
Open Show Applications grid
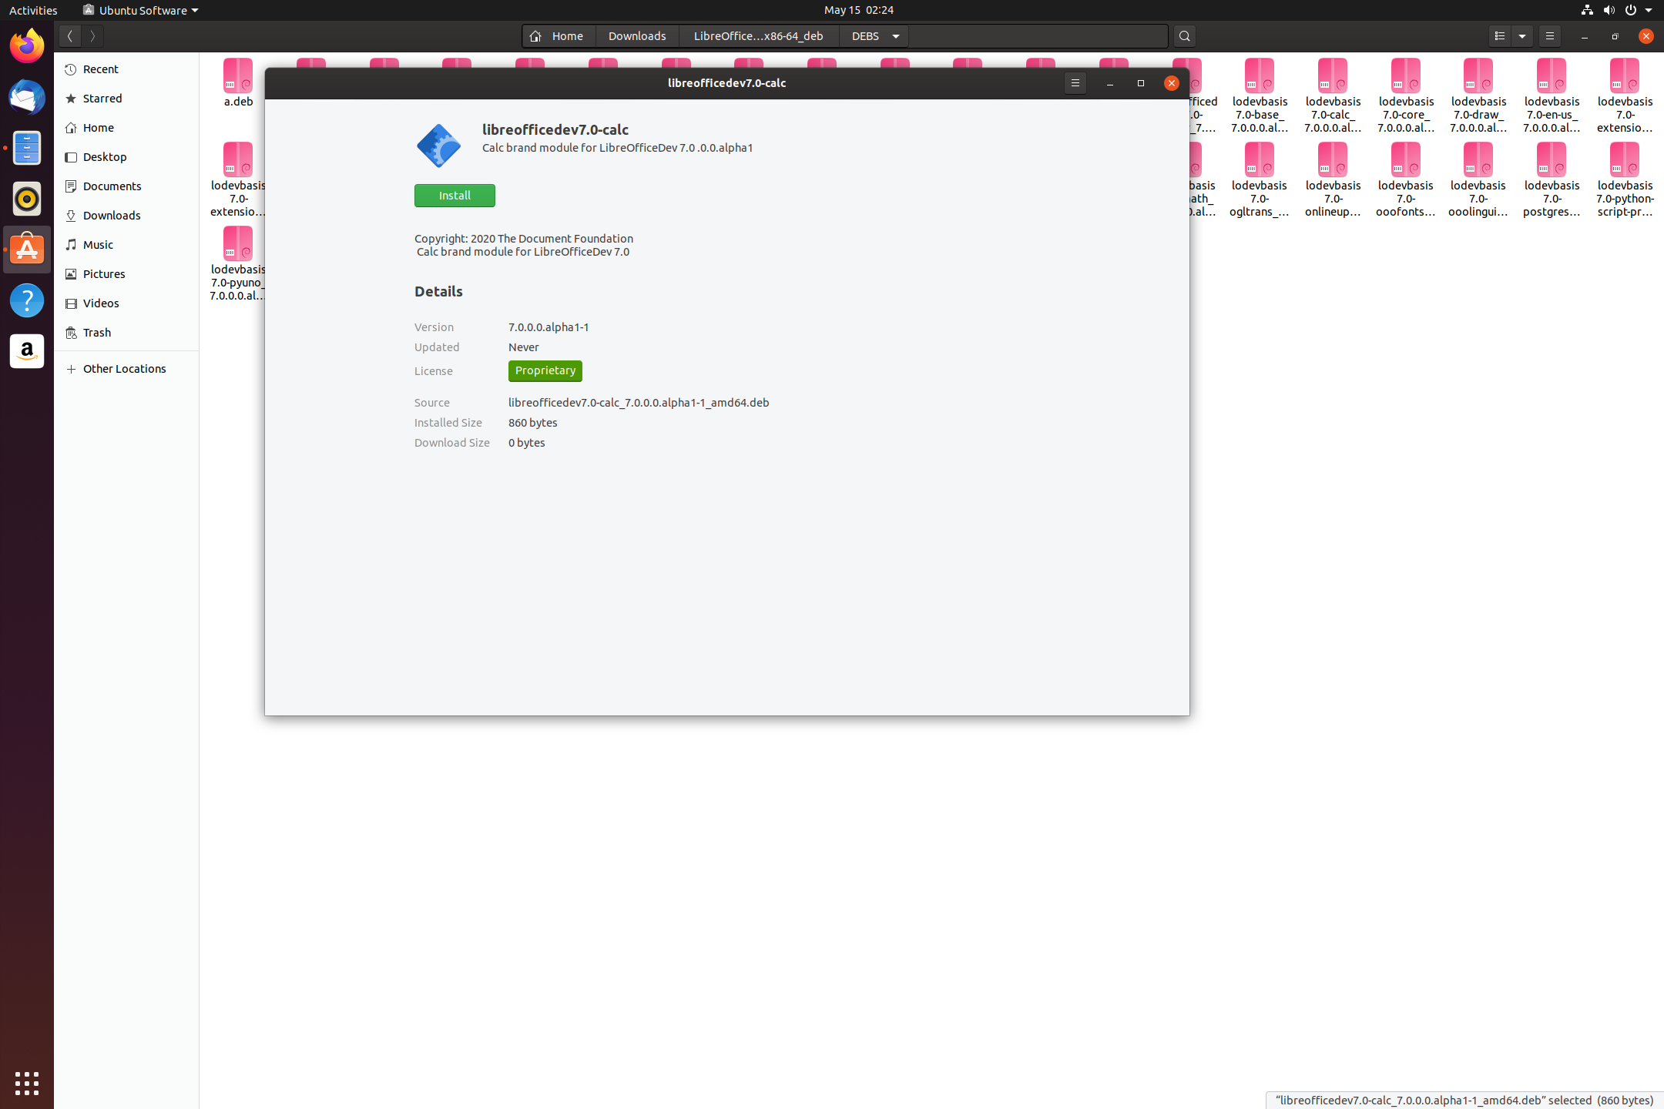27,1083
